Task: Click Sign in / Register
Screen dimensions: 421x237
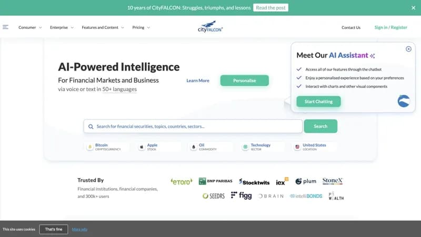Action: pos(390,27)
